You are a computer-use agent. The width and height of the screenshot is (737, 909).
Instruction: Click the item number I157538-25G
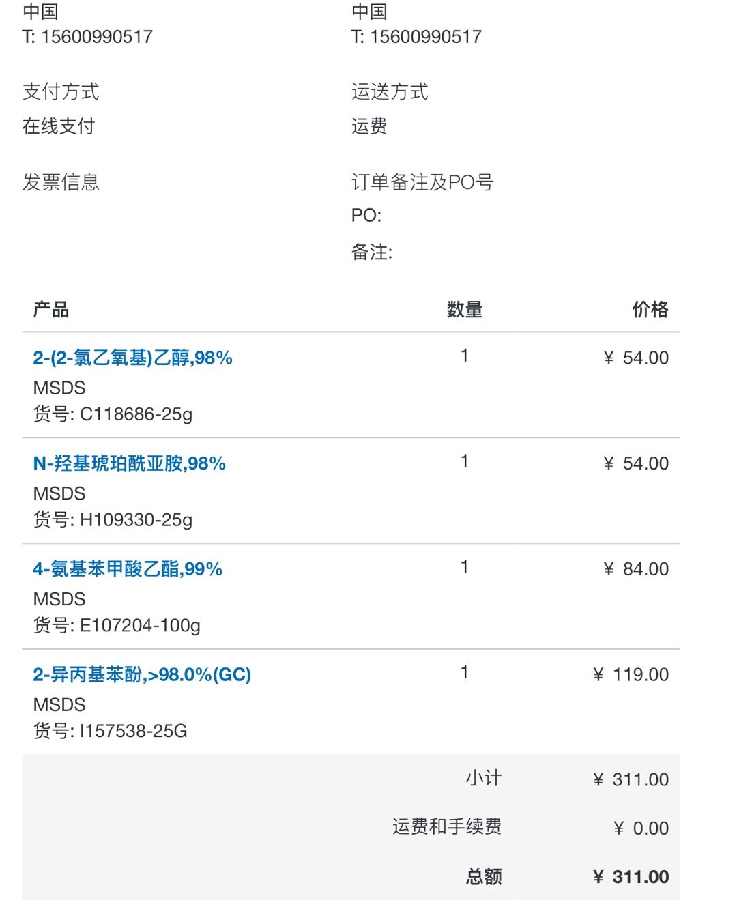click(x=133, y=732)
